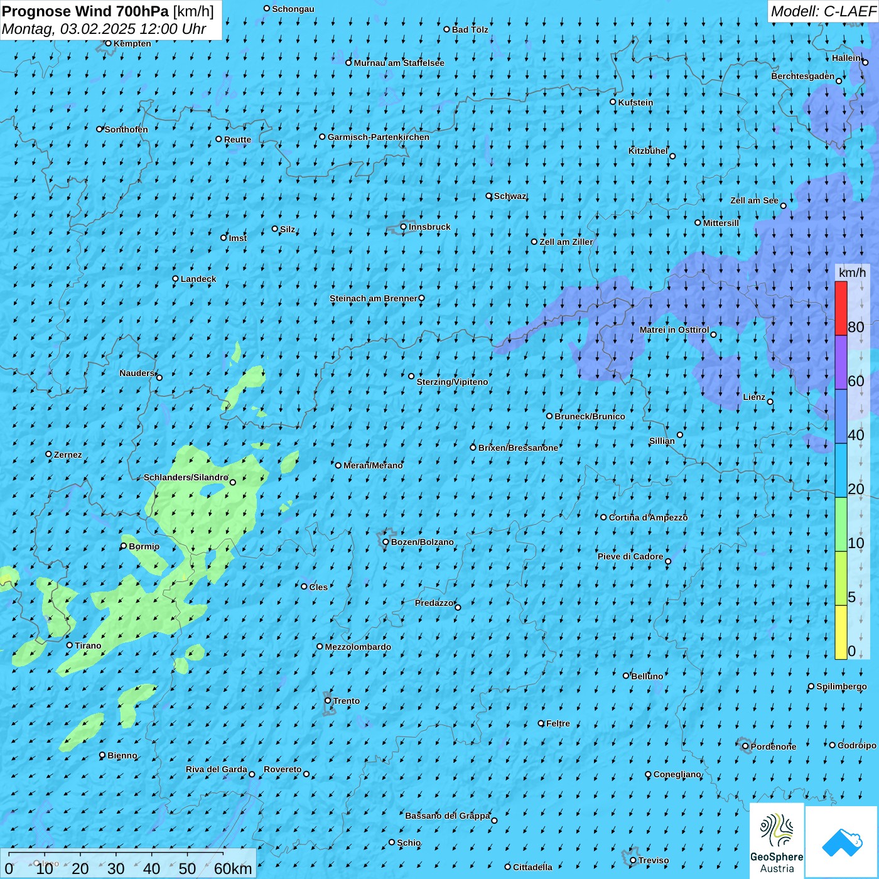
Task: Click the 'Codroipo' label
Action: (857, 745)
